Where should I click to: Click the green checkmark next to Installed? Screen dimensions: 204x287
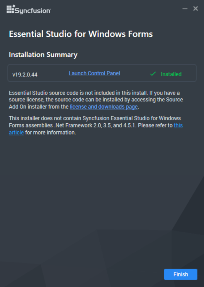(153, 73)
